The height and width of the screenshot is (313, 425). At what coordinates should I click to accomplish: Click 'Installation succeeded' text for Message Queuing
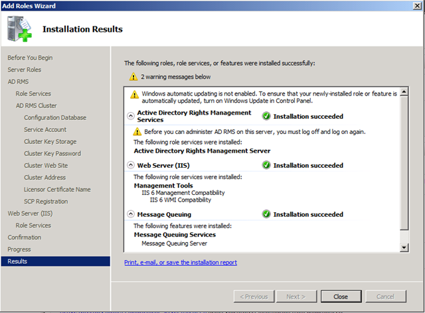tap(308, 214)
